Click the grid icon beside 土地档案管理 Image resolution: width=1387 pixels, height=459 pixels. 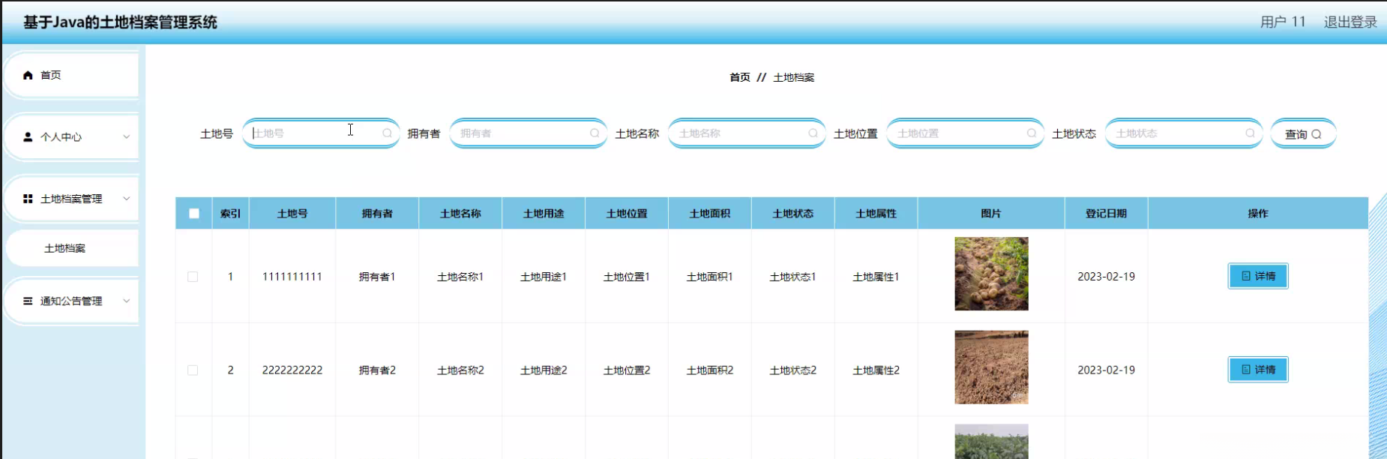28,199
